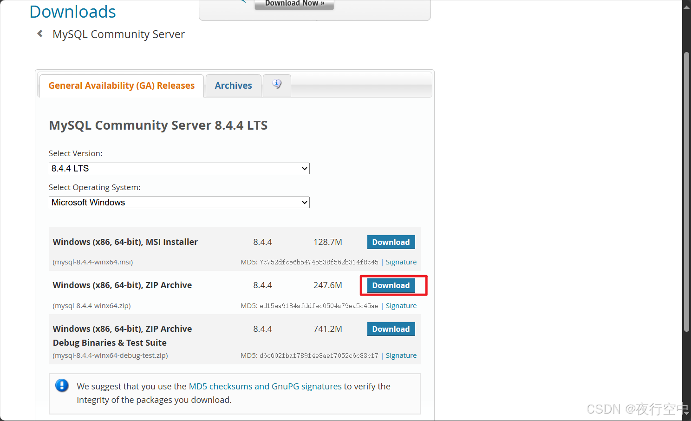
Task: Click the Download Now button at top
Action: pos(294,4)
